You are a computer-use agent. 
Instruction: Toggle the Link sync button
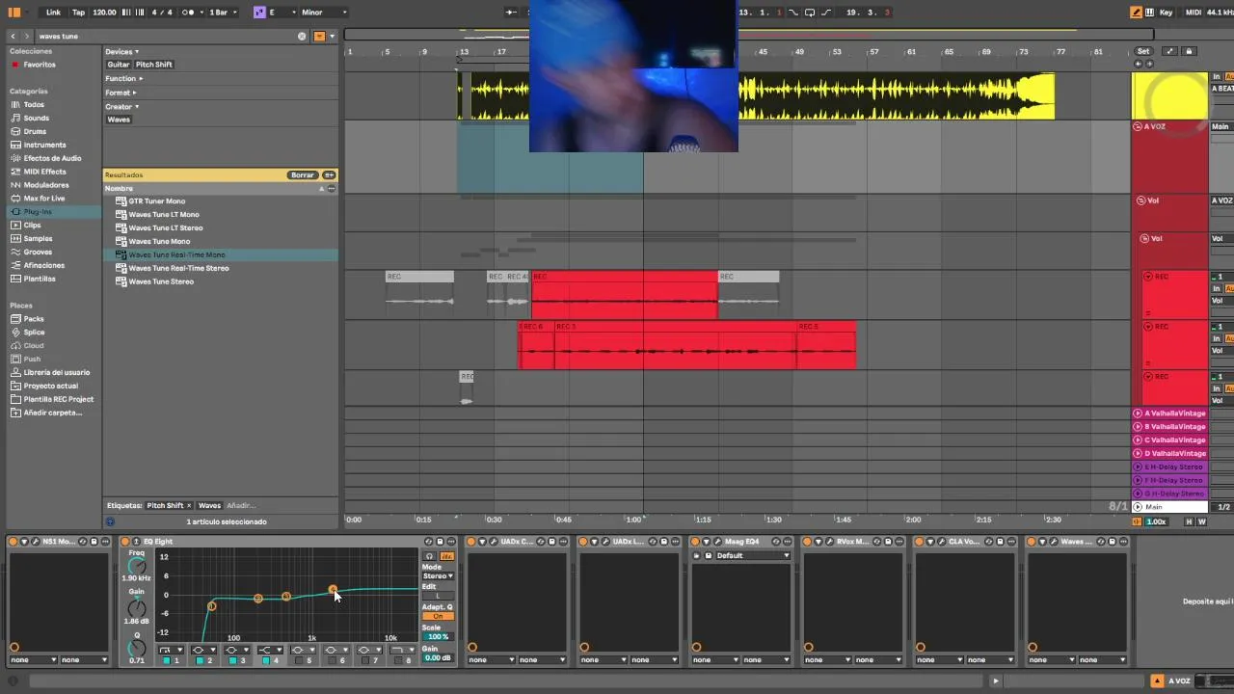(x=53, y=12)
